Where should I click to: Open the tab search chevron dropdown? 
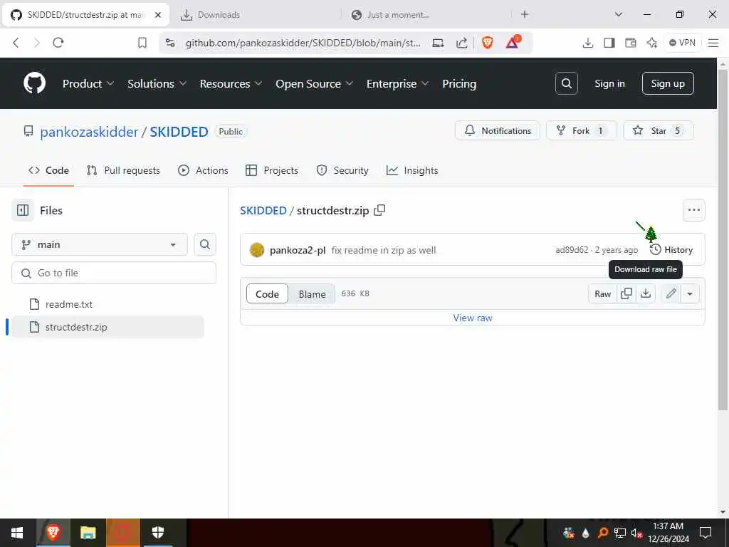619,14
